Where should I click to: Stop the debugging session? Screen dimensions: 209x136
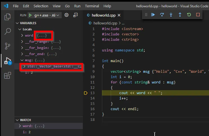(198, 15)
